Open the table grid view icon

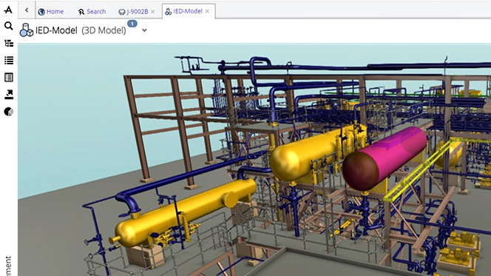[9, 78]
